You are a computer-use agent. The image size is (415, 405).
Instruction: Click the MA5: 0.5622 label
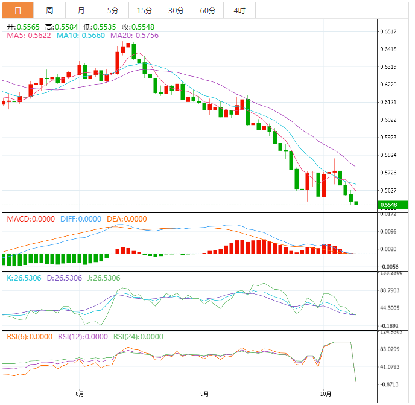[x=29, y=36]
